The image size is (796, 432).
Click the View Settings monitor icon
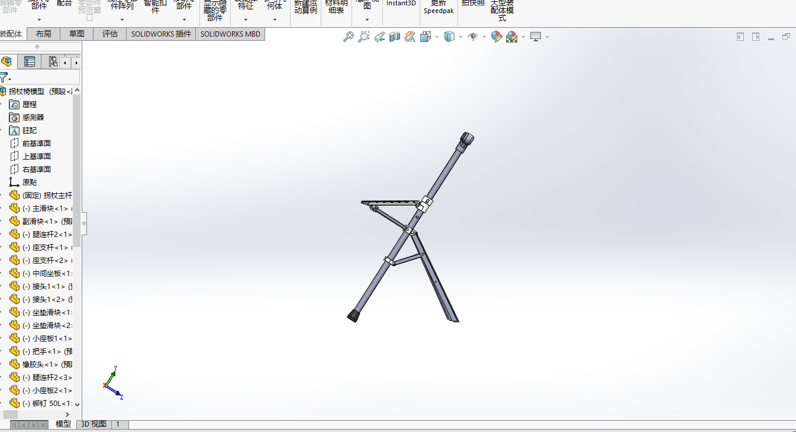[x=536, y=37]
